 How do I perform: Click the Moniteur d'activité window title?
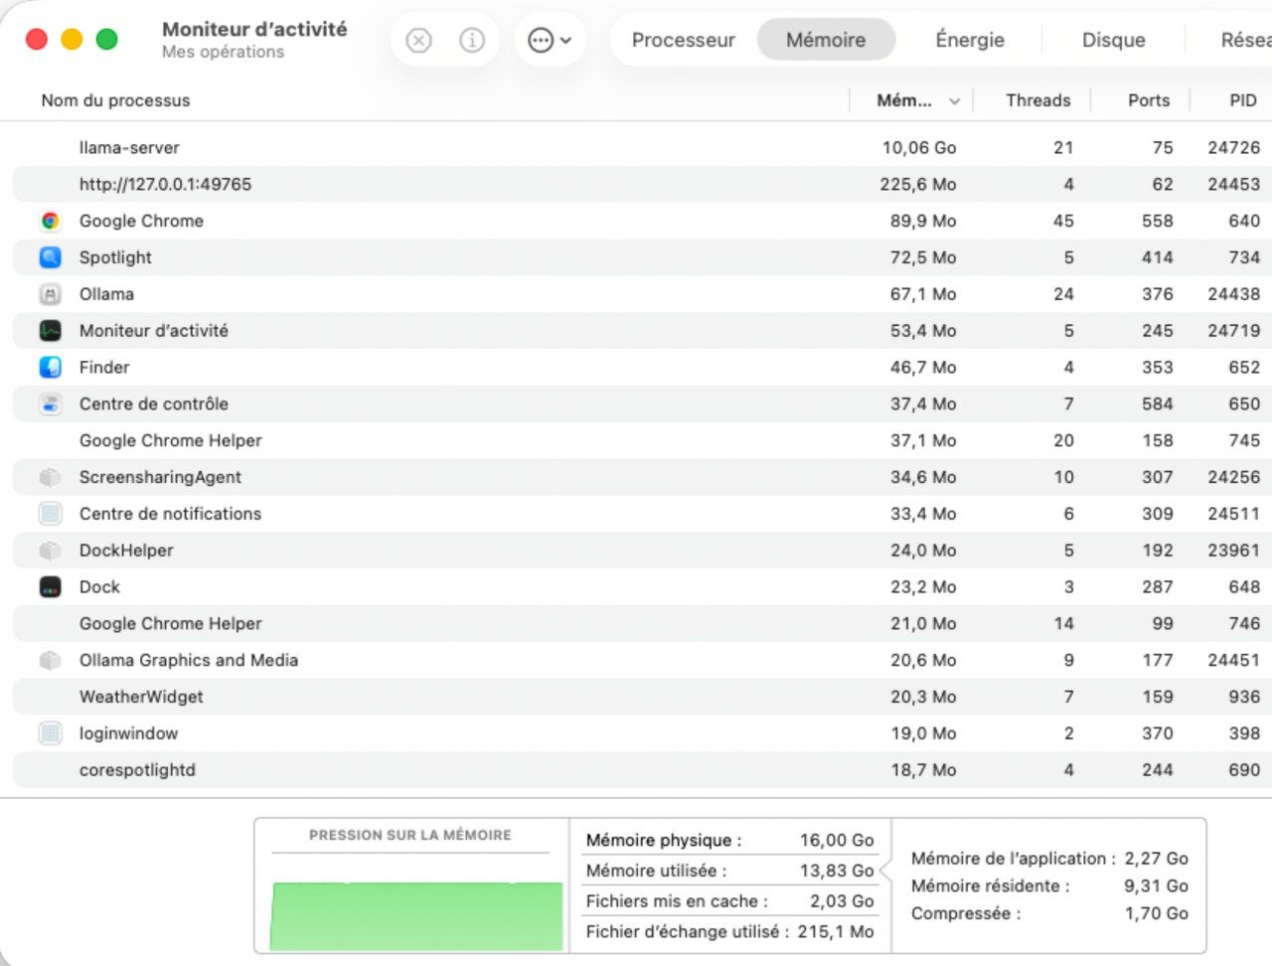coord(254,30)
